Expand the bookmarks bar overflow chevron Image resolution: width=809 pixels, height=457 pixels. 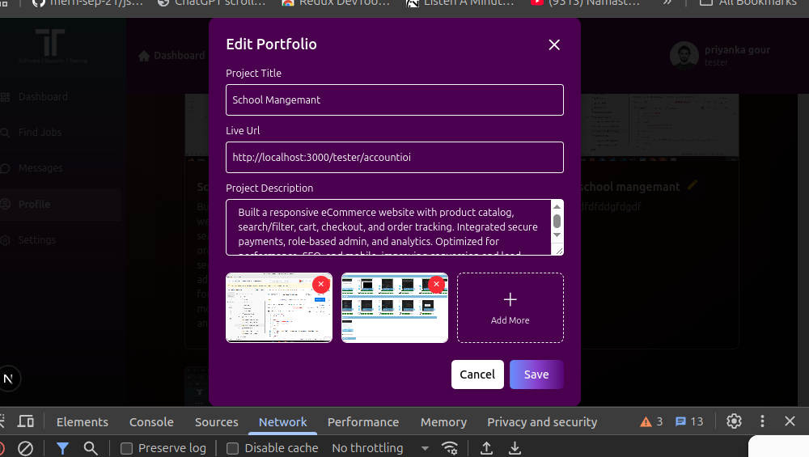(x=667, y=3)
